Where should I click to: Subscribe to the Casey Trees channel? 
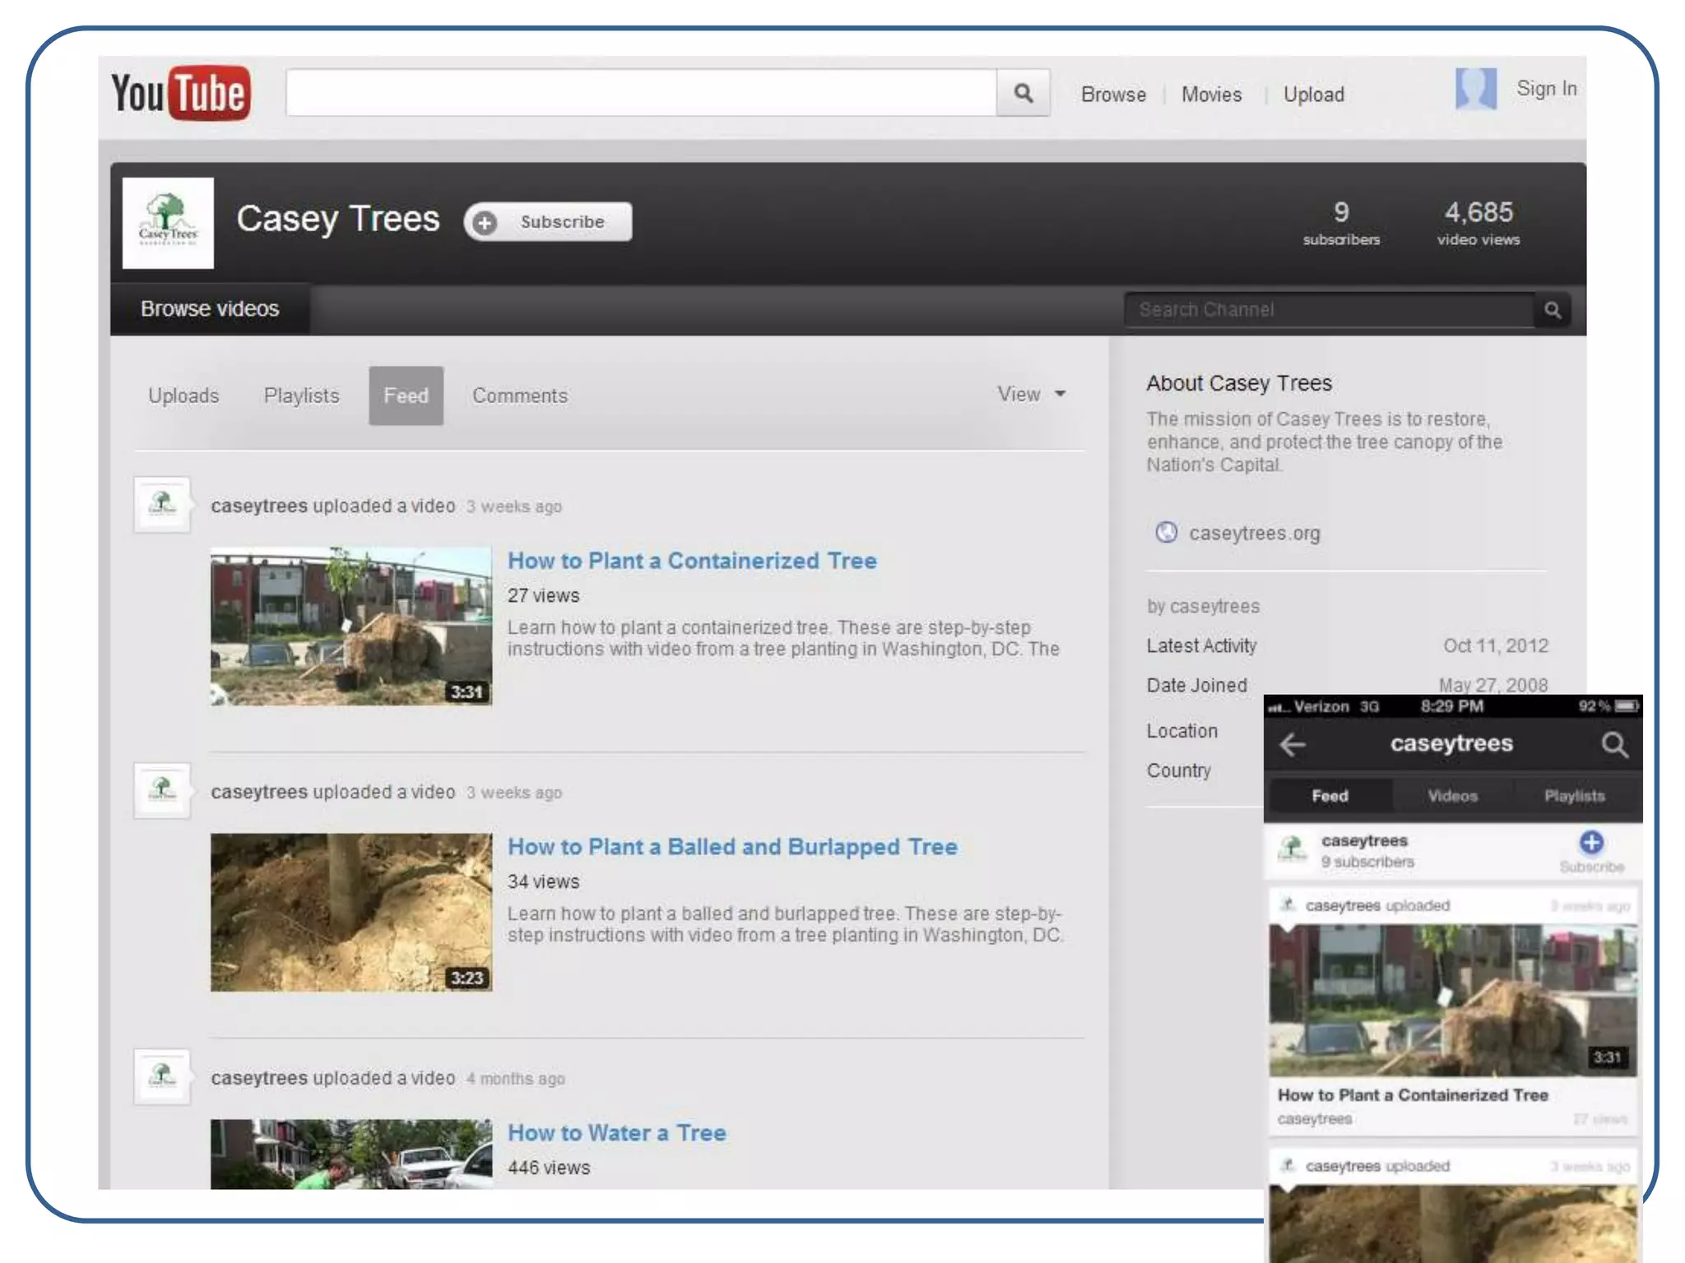pos(548,222)
